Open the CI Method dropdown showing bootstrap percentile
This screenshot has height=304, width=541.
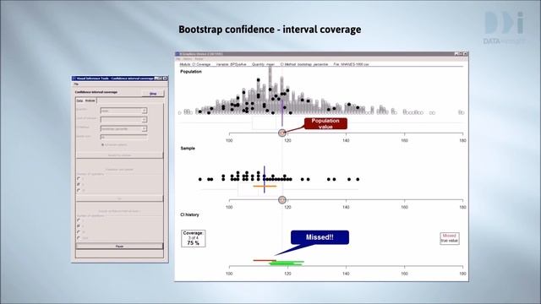tap(123, 128)
